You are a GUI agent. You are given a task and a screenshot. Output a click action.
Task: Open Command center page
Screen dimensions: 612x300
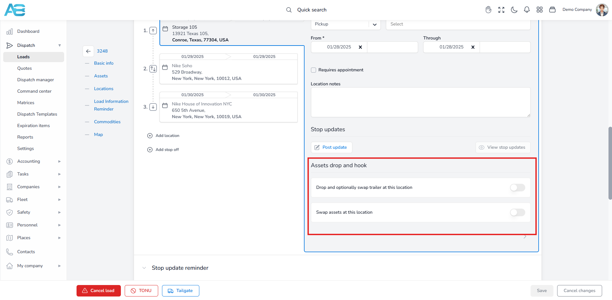(x=34, y=91)
